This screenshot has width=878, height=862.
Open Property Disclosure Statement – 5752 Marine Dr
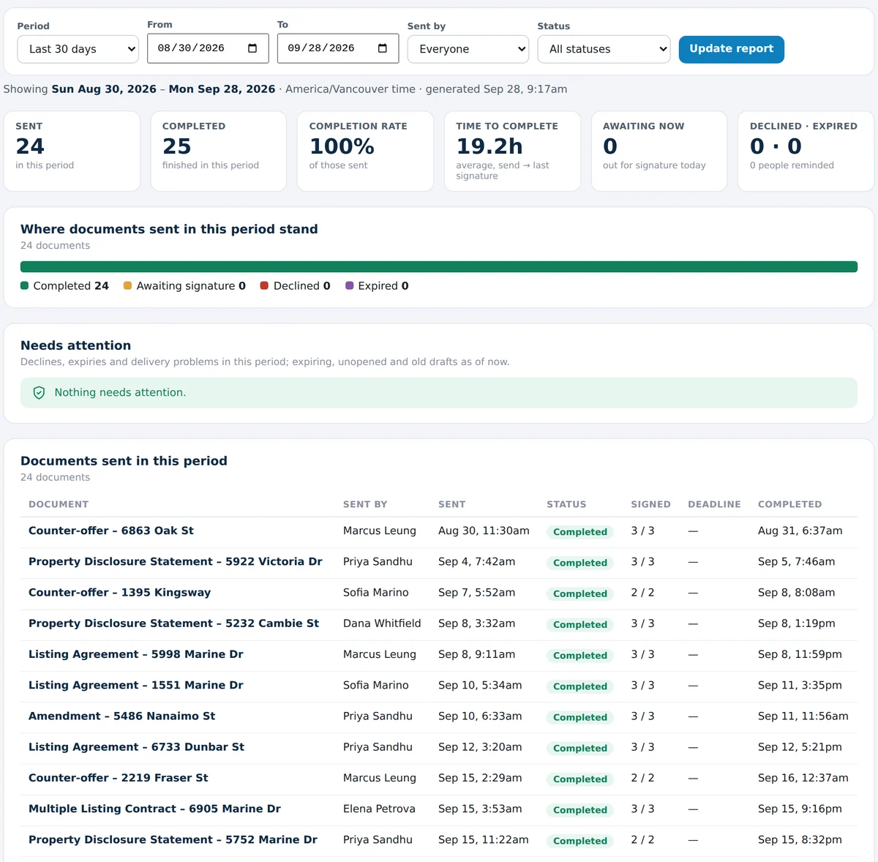[x=173, y=840]
